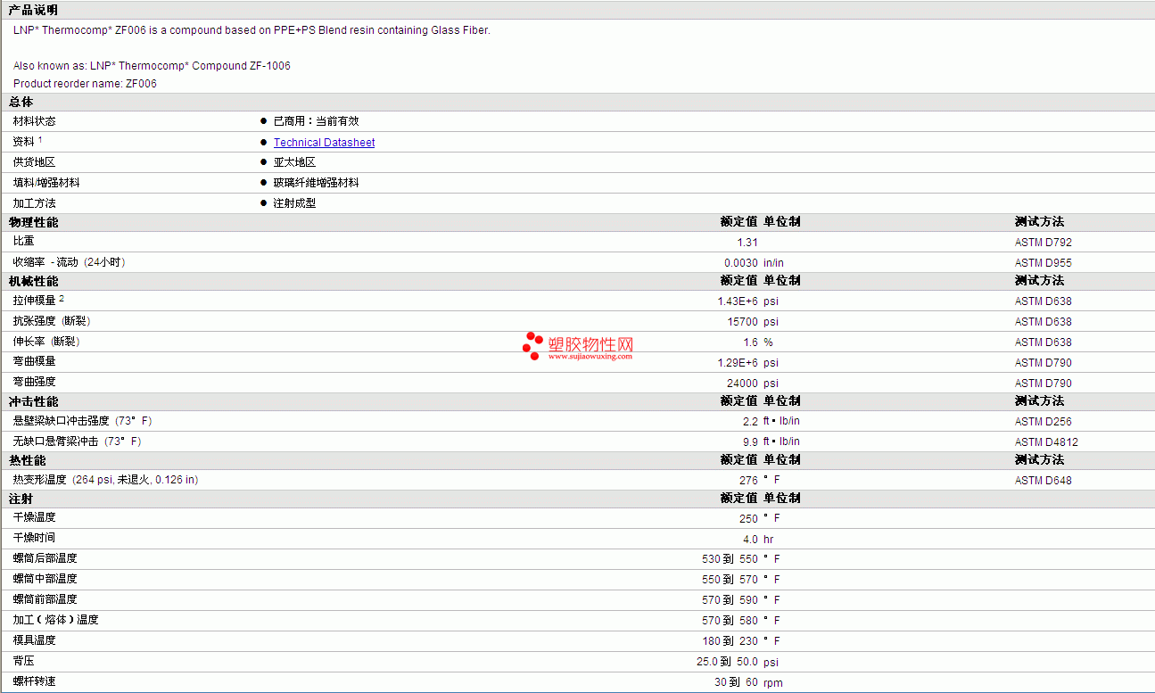
Task: Select the "无缺口悬臂梁冲击 (73°F)" label
Action: click(77, 441)
